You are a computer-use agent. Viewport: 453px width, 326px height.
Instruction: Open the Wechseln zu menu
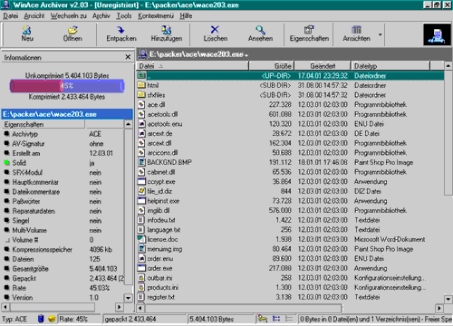(69, 15)
